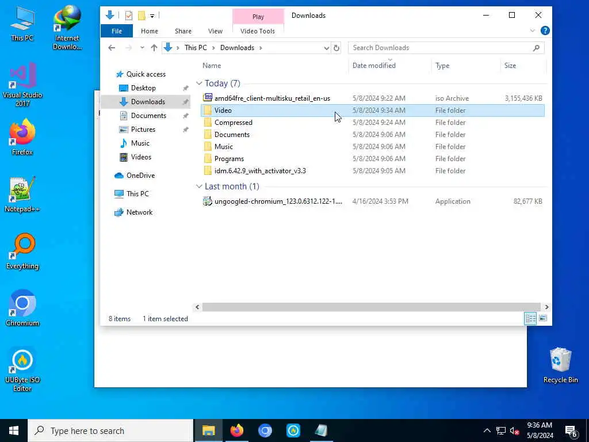The height and width of the screenshot is (442, 589).
Task: Select the ungoogled-chromium application file
Action: pos(372,201)
